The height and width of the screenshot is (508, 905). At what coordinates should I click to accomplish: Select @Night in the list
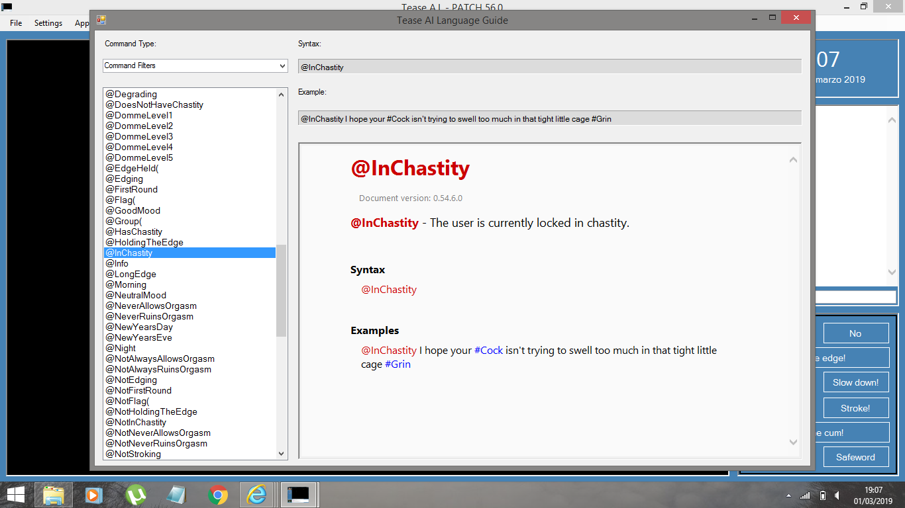coord(189,348)
